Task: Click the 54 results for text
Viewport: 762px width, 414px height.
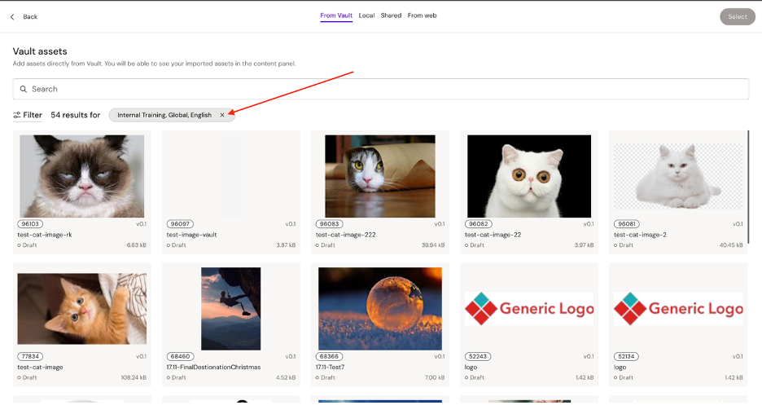Action: click(76, 115)
